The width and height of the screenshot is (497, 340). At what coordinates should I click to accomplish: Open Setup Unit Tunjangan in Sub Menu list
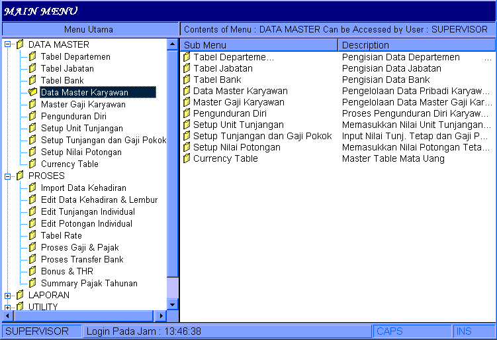(x=238, y=125)
